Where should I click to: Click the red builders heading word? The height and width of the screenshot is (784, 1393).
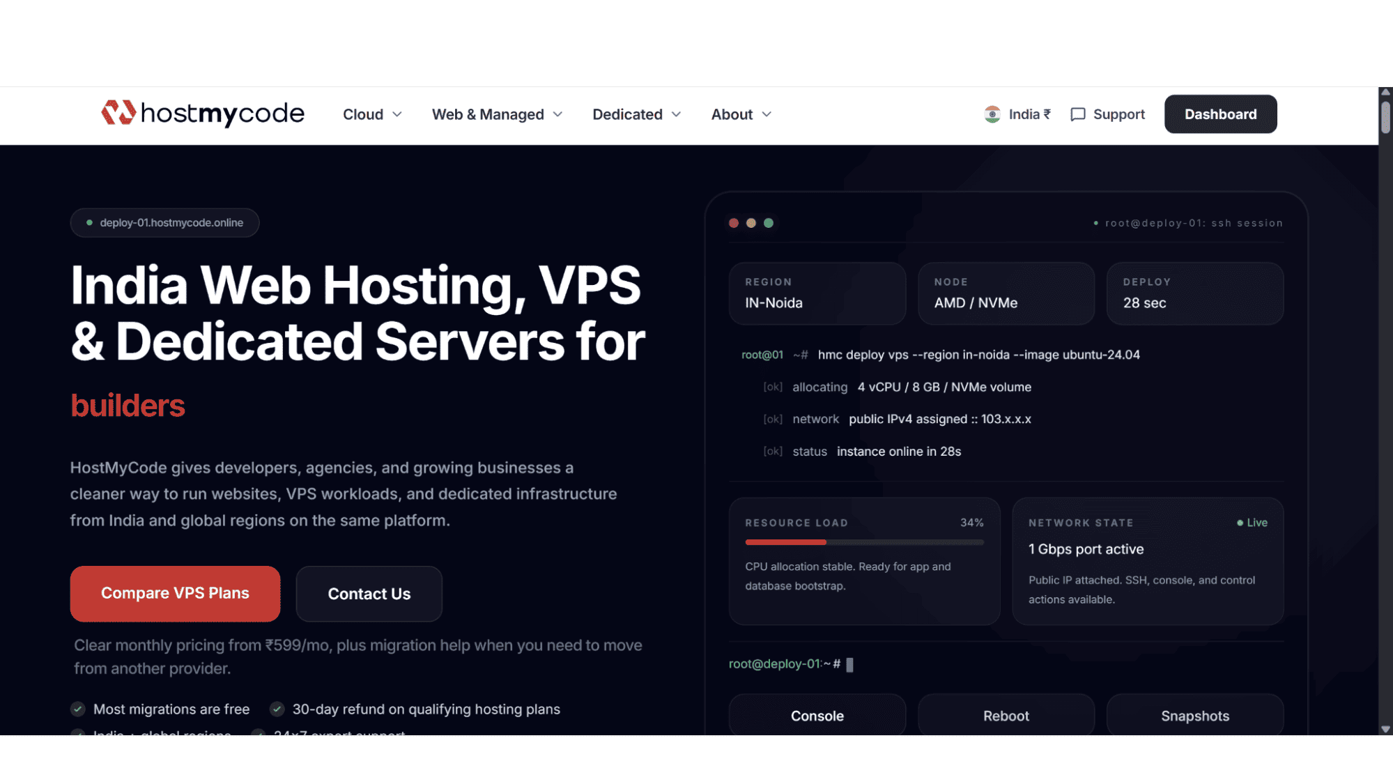[x=128, y=406]
